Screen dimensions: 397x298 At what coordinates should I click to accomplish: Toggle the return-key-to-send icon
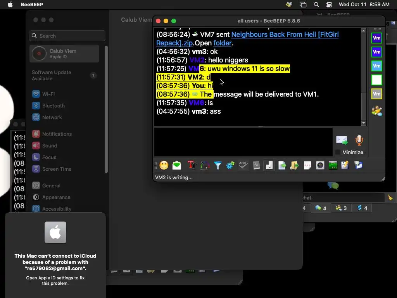tap(269, 165)
